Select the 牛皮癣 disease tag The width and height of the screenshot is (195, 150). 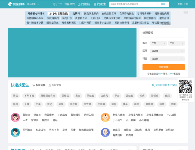click(x=101, y=104)
